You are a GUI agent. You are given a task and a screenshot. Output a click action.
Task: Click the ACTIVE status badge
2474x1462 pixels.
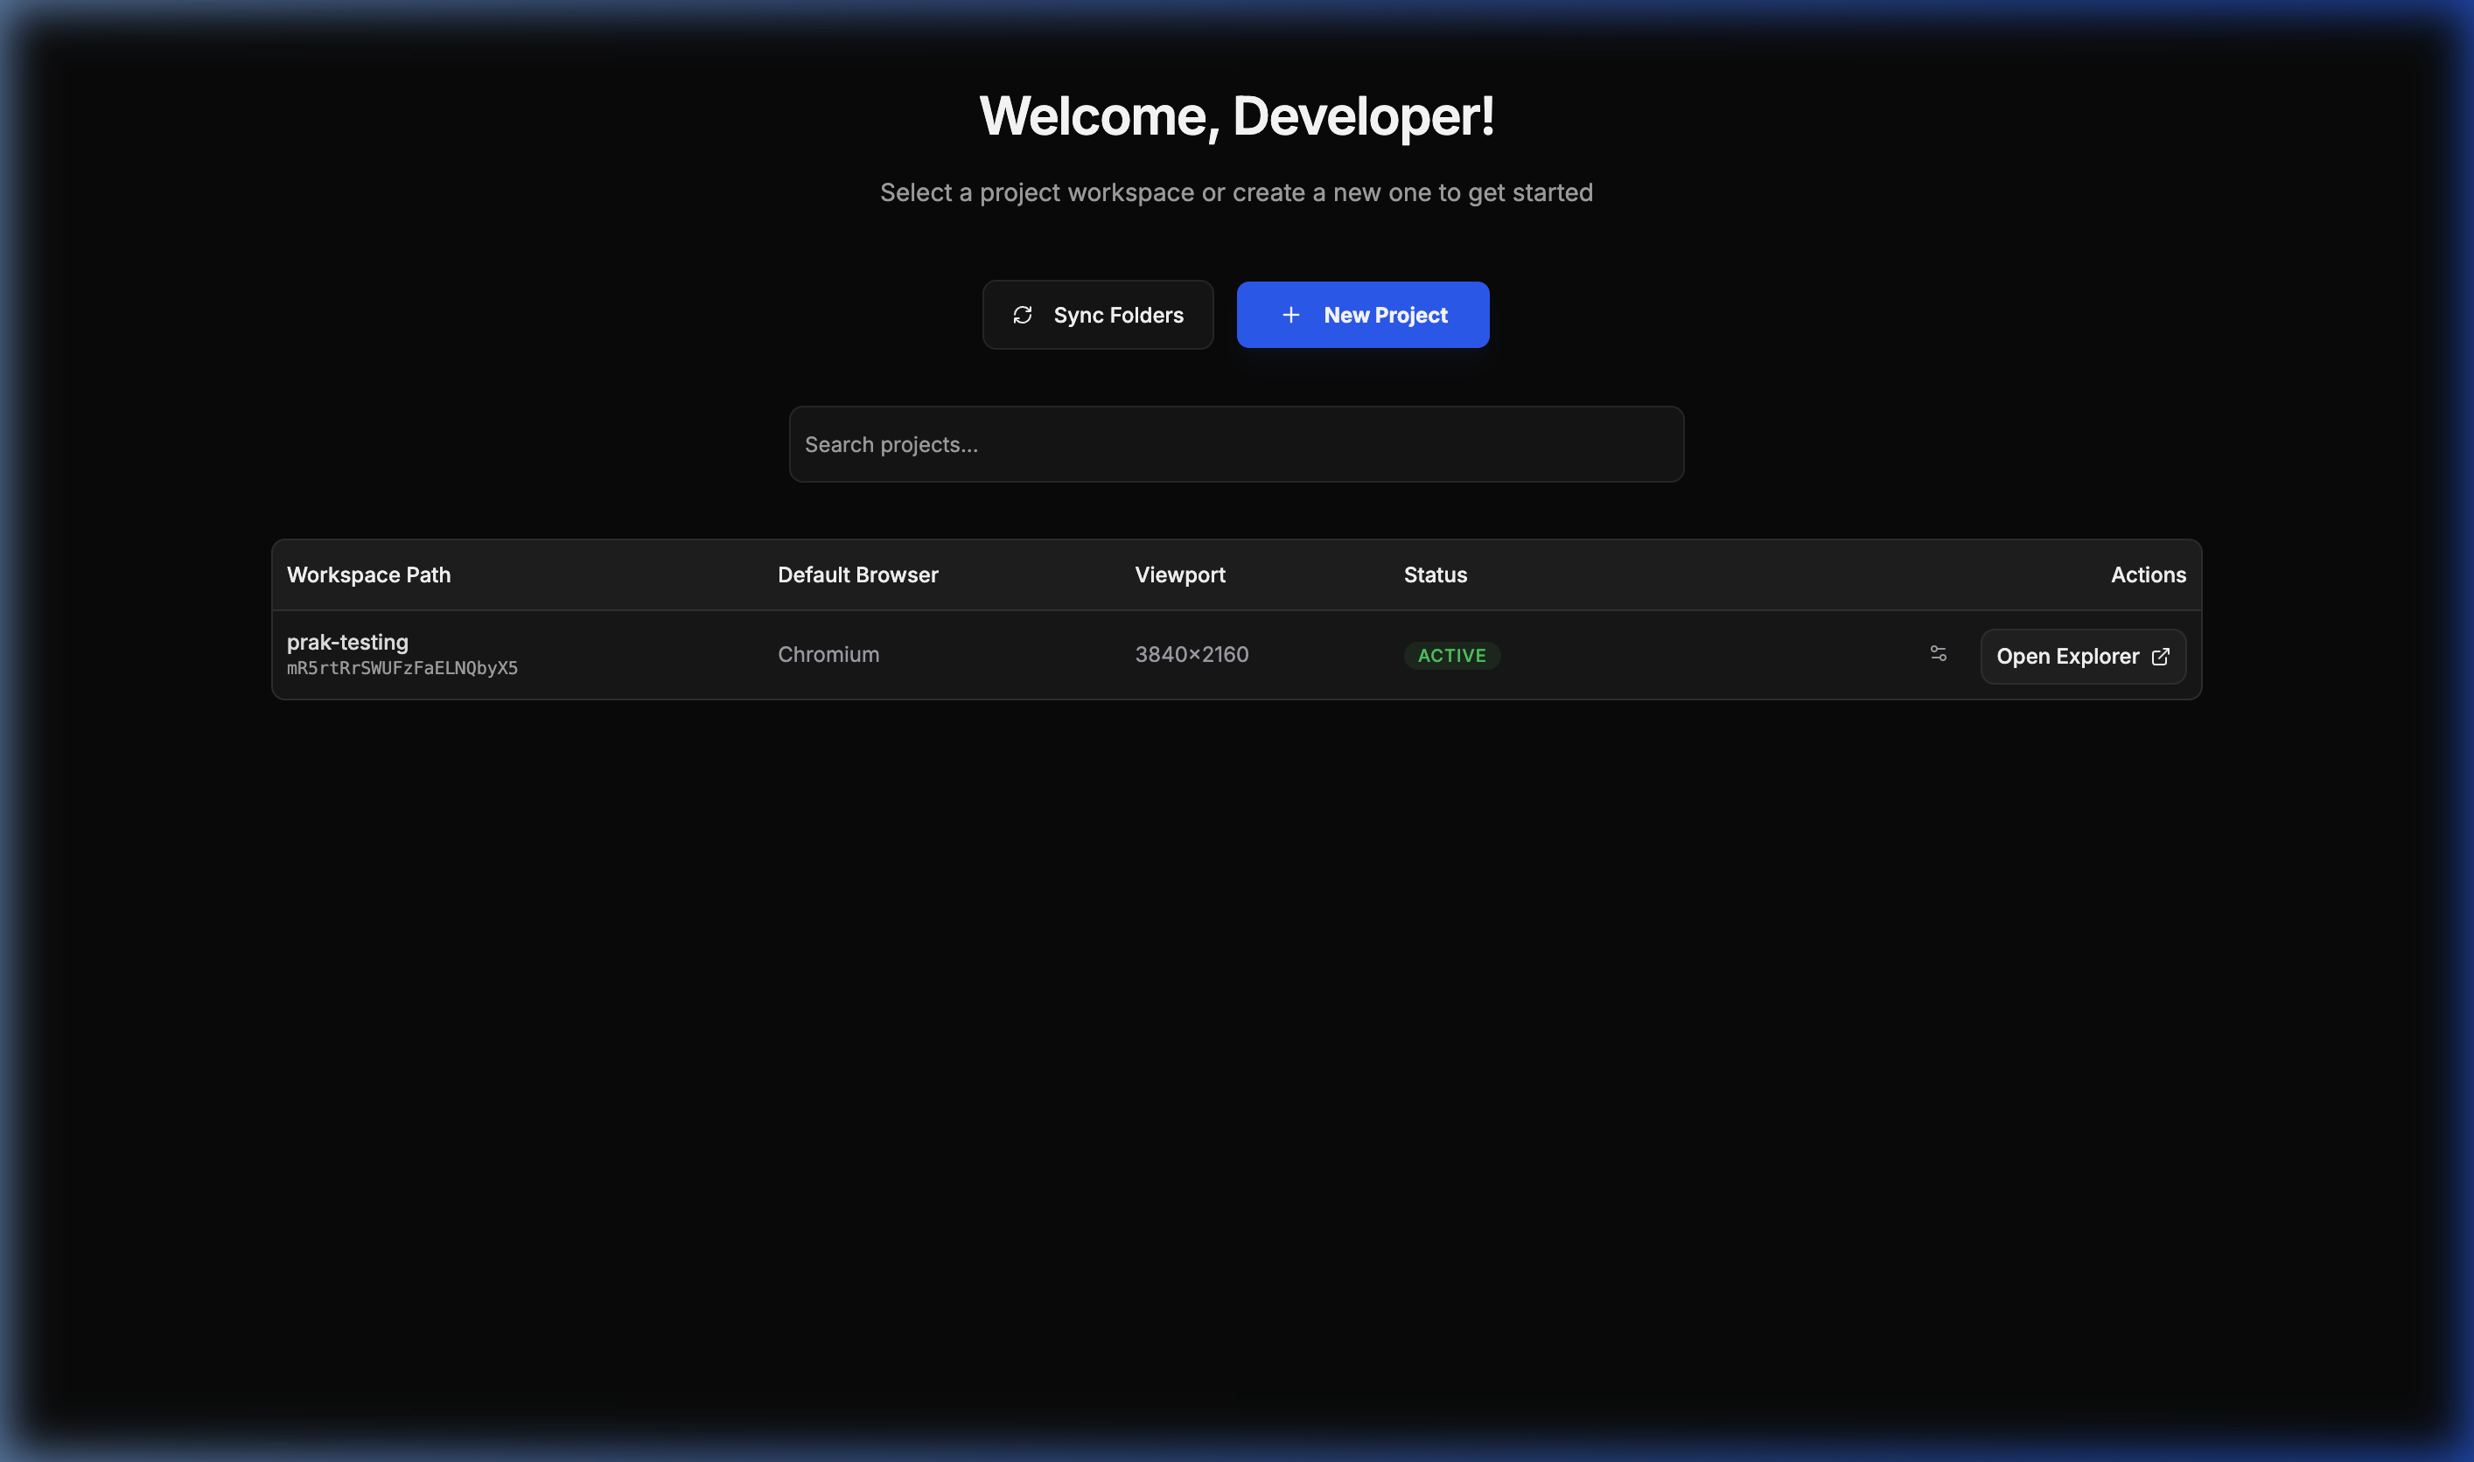point(1450,655)
